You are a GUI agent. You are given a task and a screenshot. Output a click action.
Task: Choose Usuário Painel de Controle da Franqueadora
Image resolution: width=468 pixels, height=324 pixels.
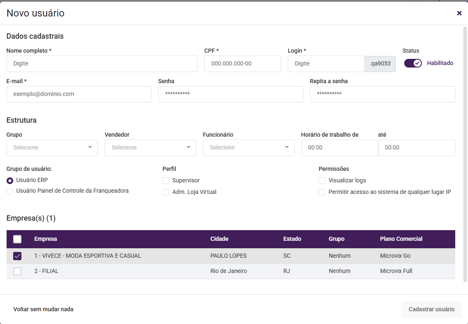10,191
